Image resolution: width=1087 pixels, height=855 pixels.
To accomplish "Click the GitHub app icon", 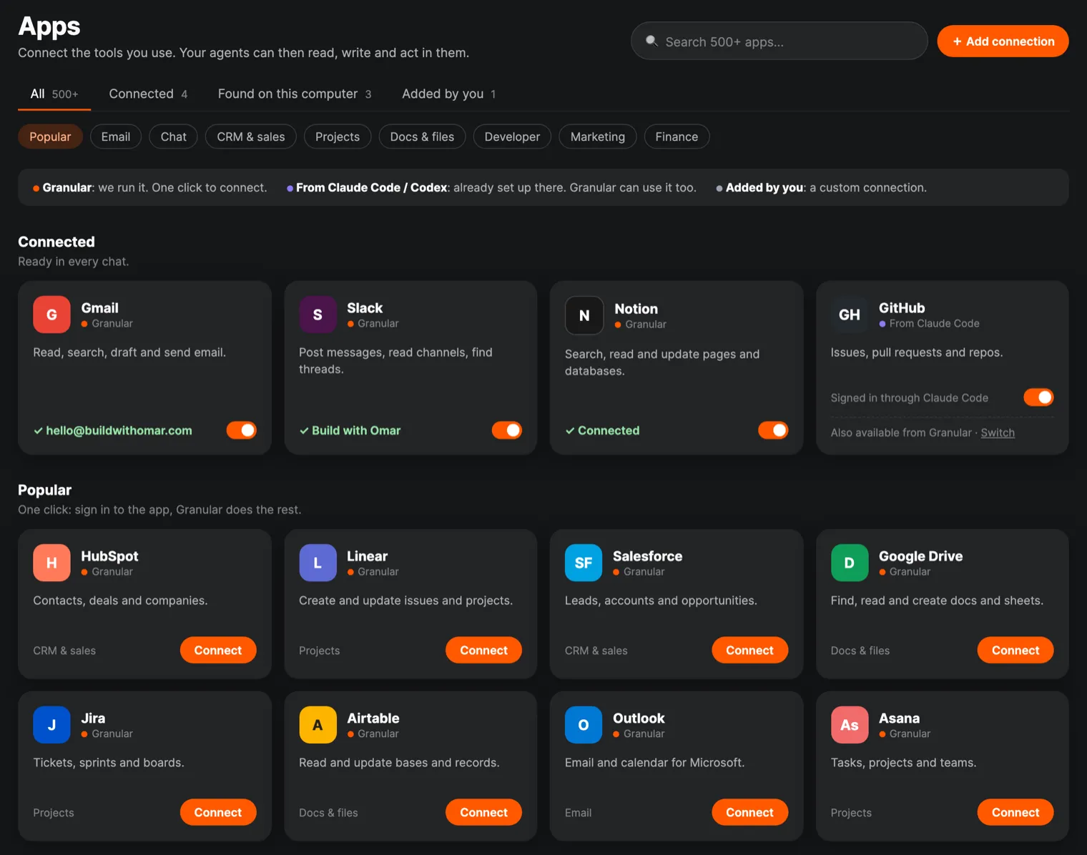I will coord(850,315).
